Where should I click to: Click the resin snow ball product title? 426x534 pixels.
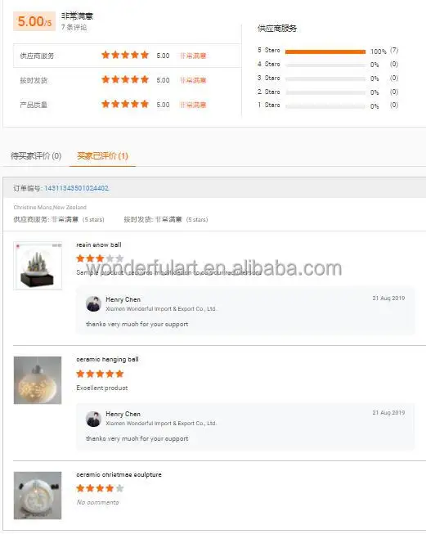click(99, 245)
